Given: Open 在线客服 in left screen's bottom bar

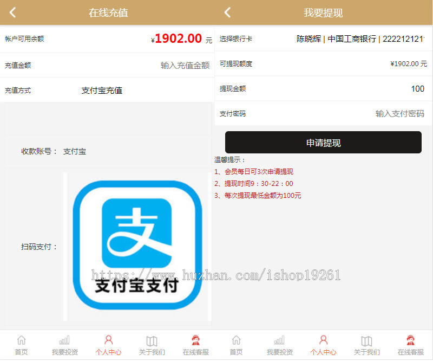Looking at the screenshot, I should tap(195, 345).
